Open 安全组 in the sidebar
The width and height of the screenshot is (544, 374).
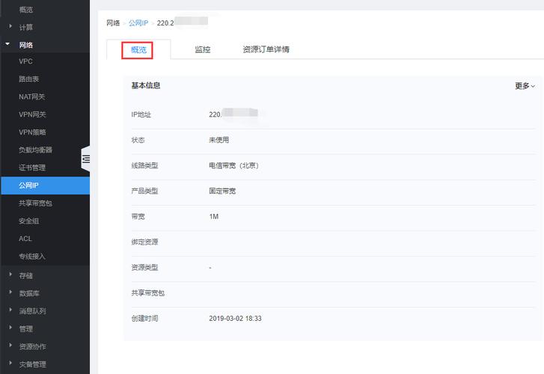tap(28, 221)
